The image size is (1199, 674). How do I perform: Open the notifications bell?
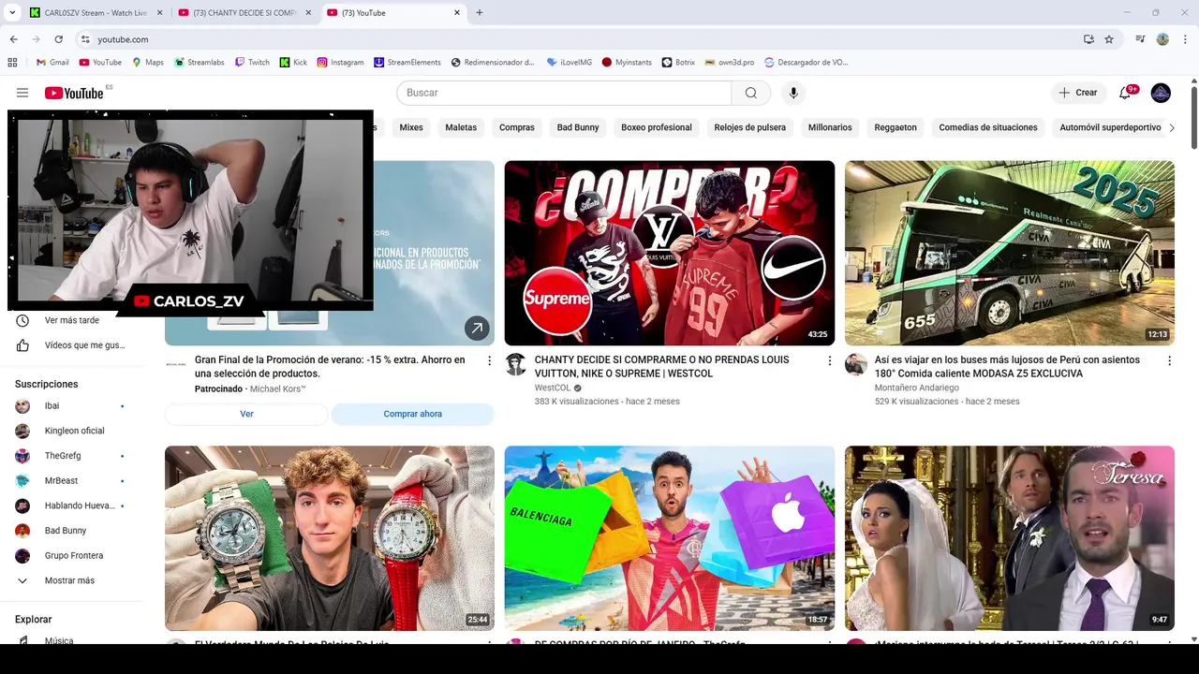pos(1126,93)
